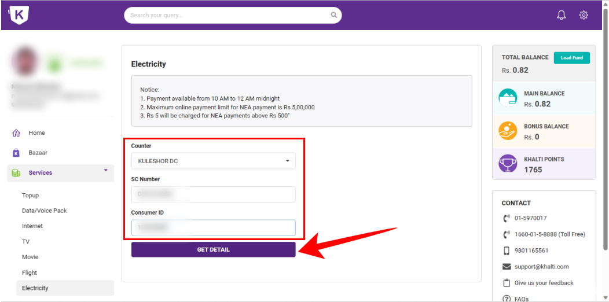Click the Main Balance wallet icon
The image size is (609, 302).
[508, 98]
